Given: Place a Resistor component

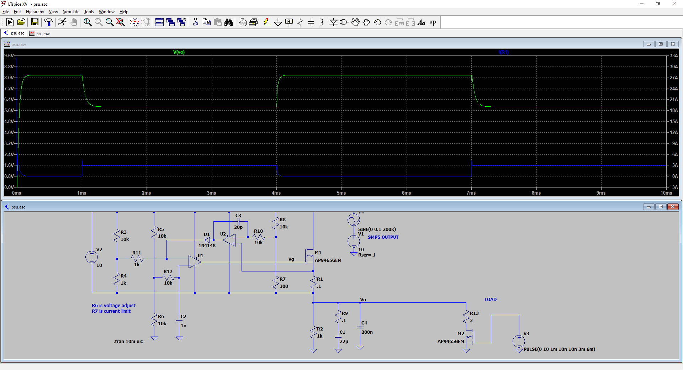Looking at the screenshot, I should (300, 22).
